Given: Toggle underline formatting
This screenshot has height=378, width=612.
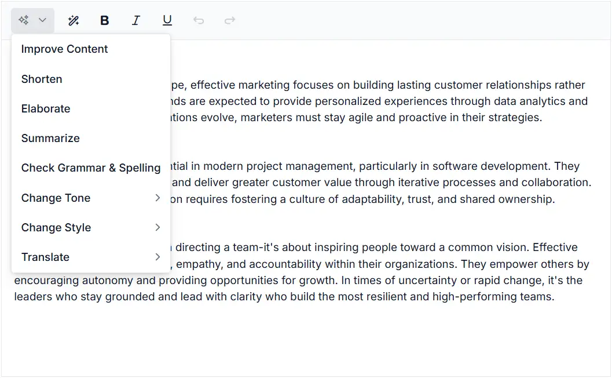Looking at the screenshot, I should point(167,20).
